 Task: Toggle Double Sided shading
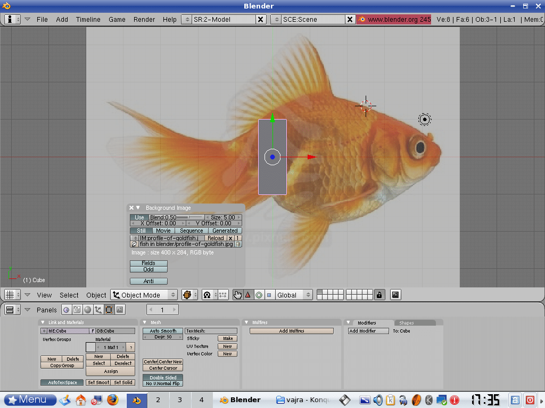click(162, 378)
